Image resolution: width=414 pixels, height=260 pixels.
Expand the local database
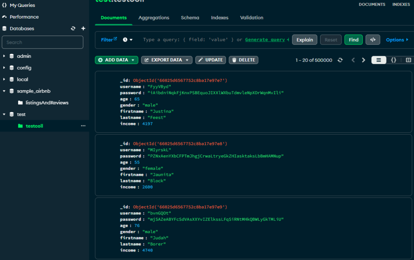4,79
